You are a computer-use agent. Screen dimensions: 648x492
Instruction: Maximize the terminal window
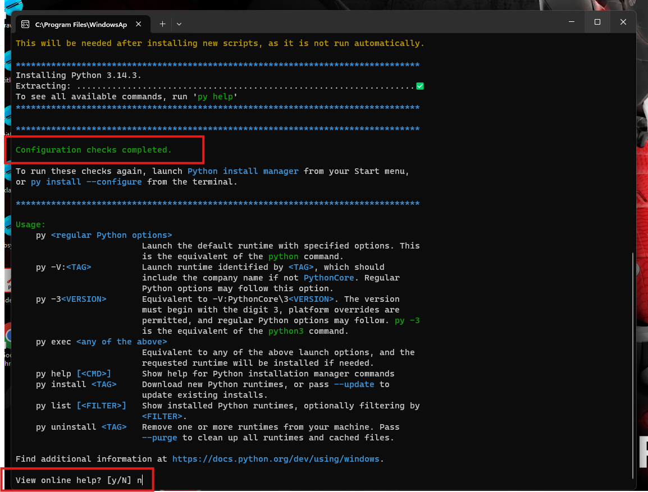(597, 22)
